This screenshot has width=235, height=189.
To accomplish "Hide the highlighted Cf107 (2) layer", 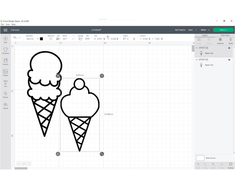I will click(x=229, y=48).
